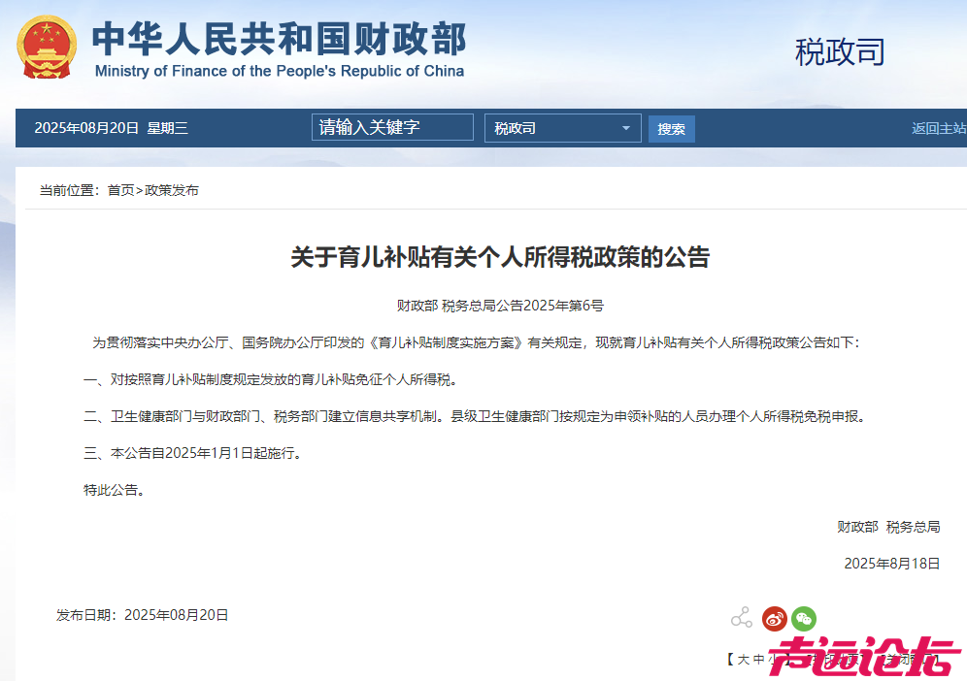Click the 税政司 department header title
The image size is (967, 681).
click(x=840, y=53)
